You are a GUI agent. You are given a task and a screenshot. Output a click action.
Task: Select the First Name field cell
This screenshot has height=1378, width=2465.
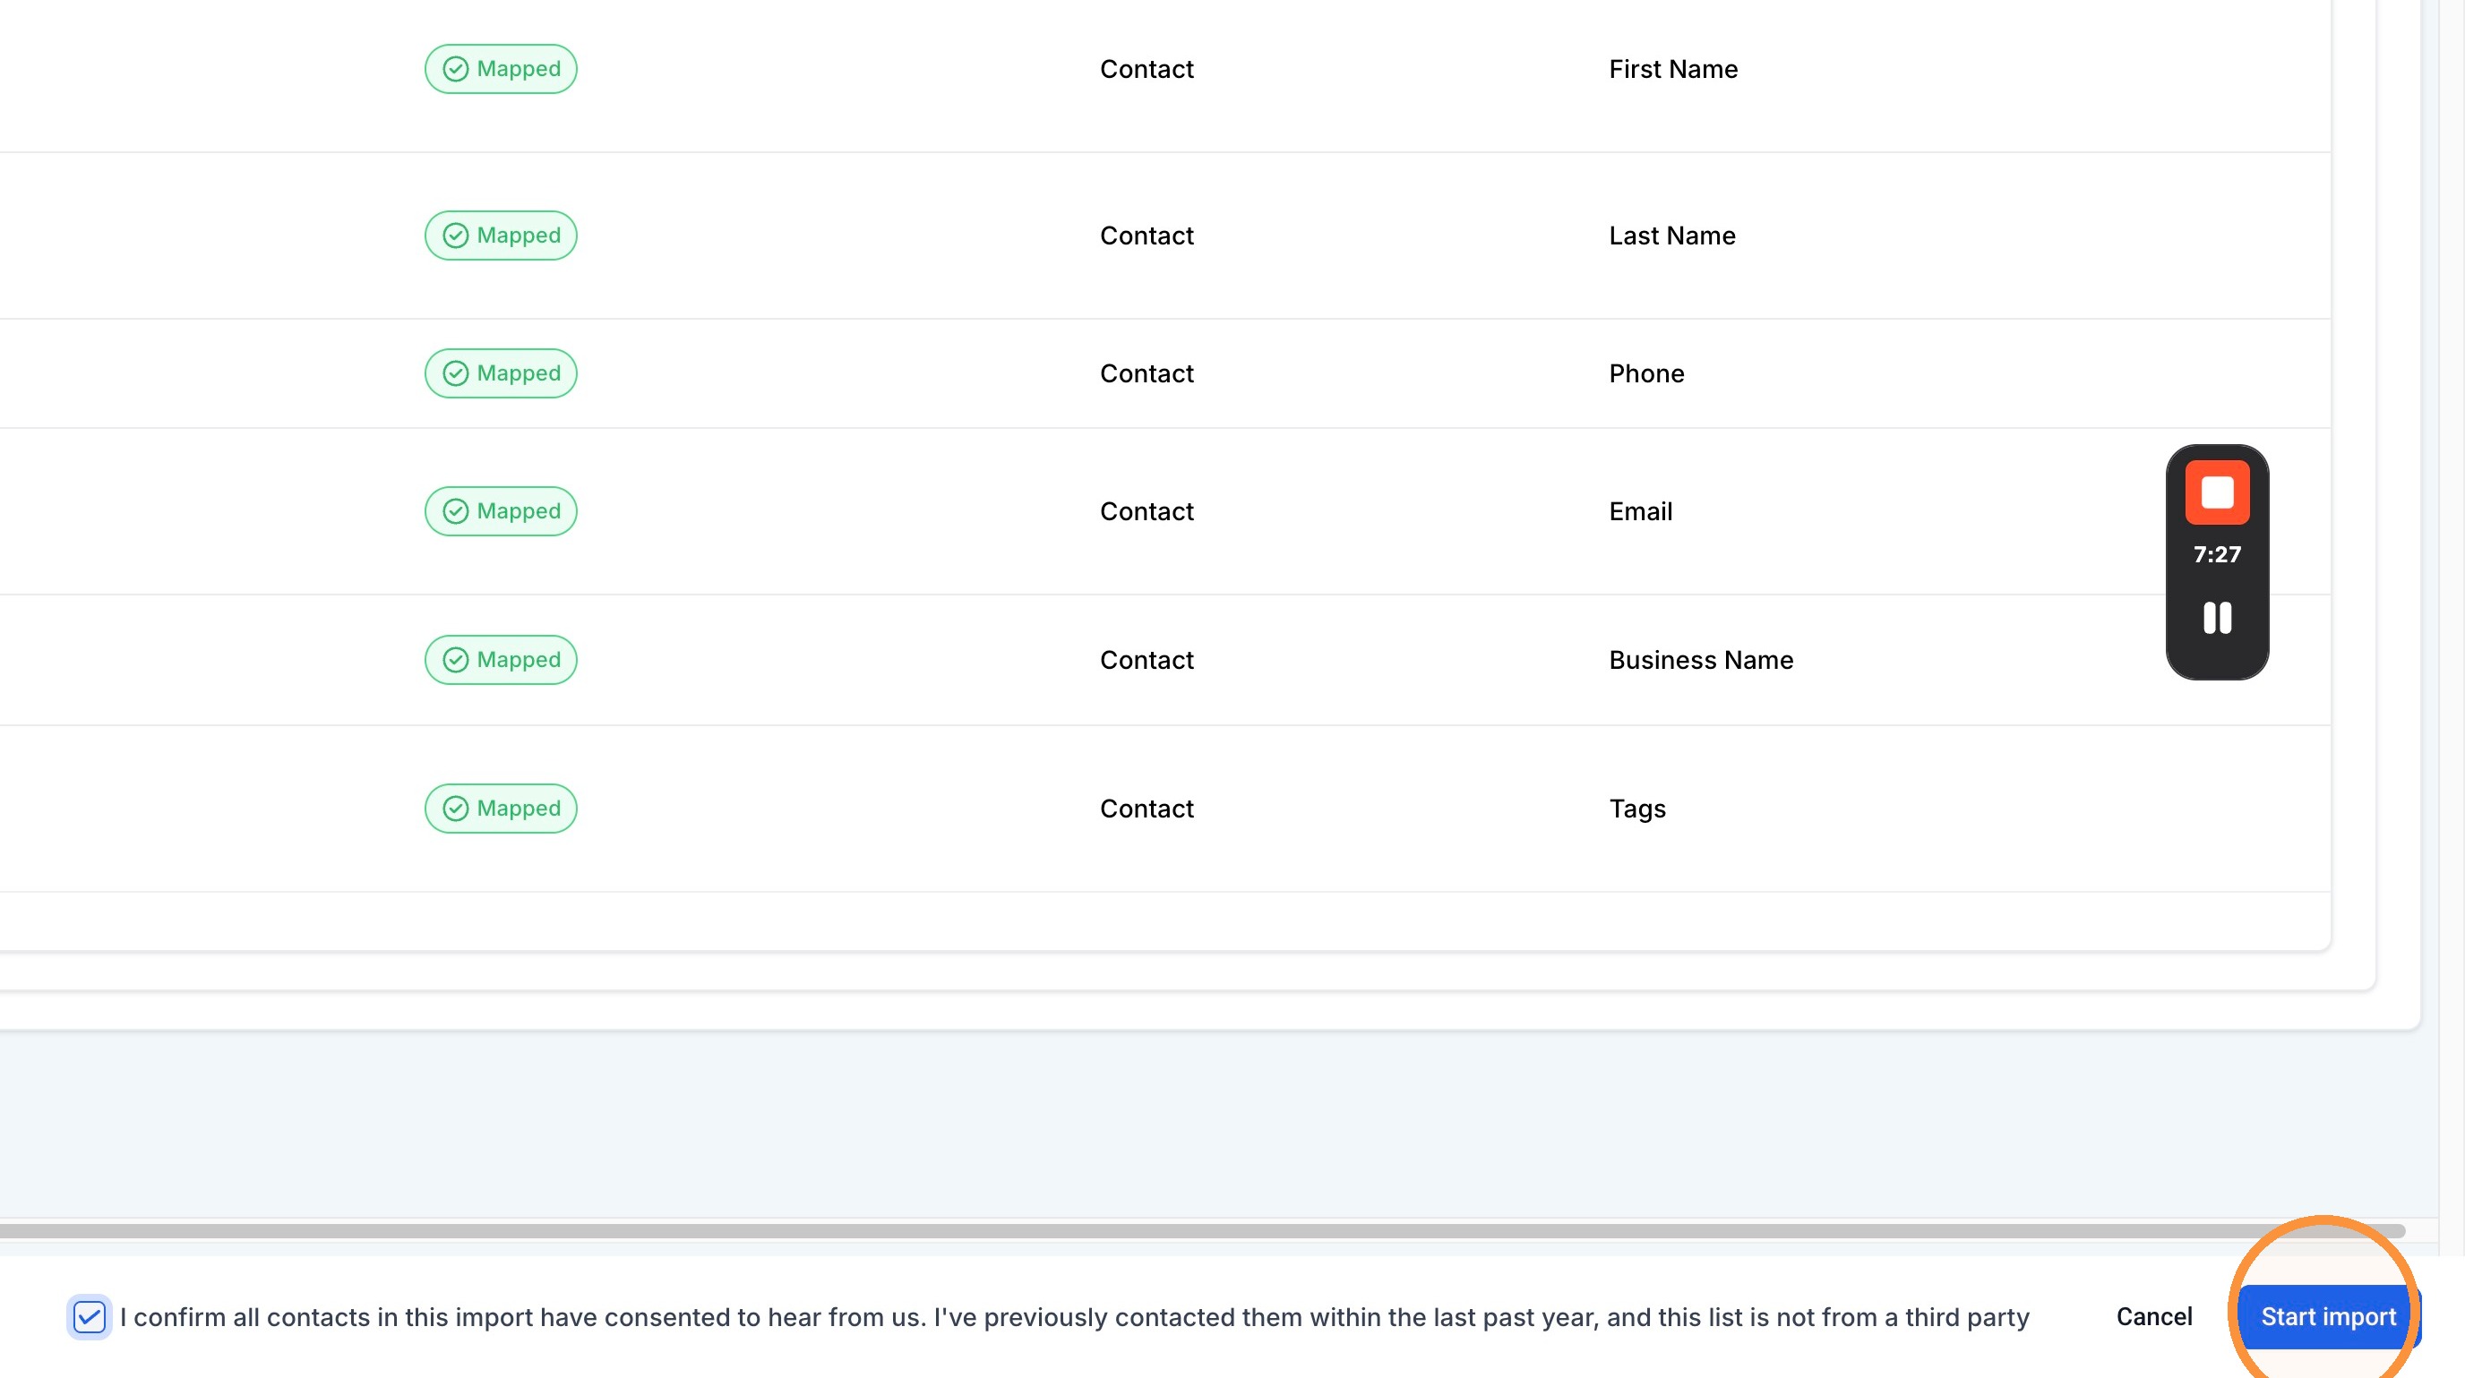pos(1672,69)
